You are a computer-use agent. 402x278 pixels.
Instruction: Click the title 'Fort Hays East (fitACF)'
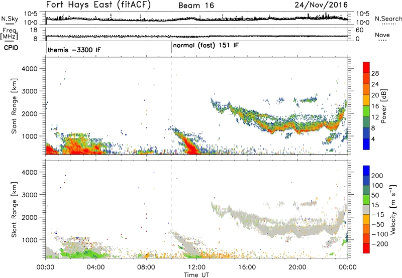pyautogui.click(x=98, y=5)
